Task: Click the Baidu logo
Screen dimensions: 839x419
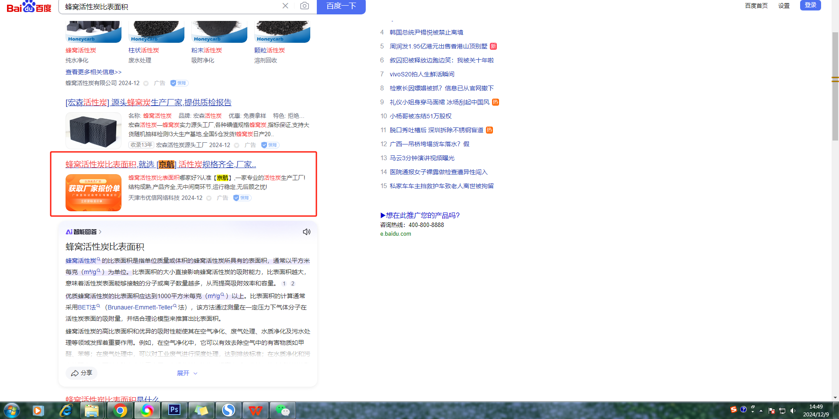Action: (x=29, y=7)
